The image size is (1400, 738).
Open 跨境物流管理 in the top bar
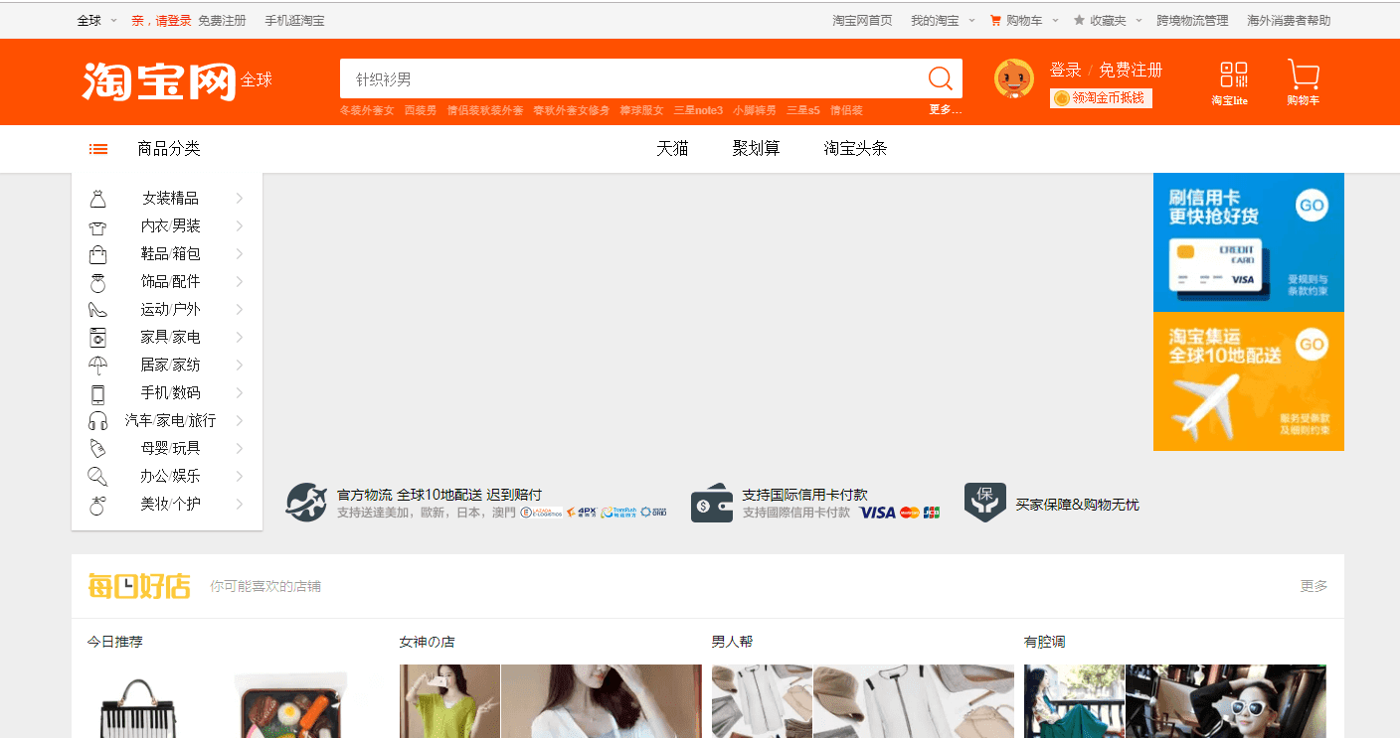pos(1192,20)
